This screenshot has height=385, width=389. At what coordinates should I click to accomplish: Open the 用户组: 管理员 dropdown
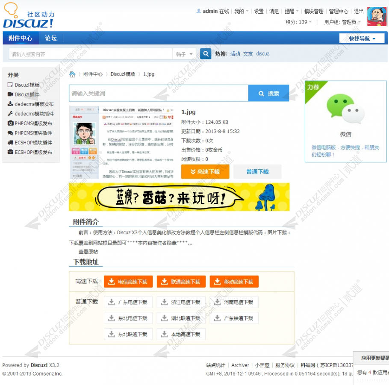342,22
